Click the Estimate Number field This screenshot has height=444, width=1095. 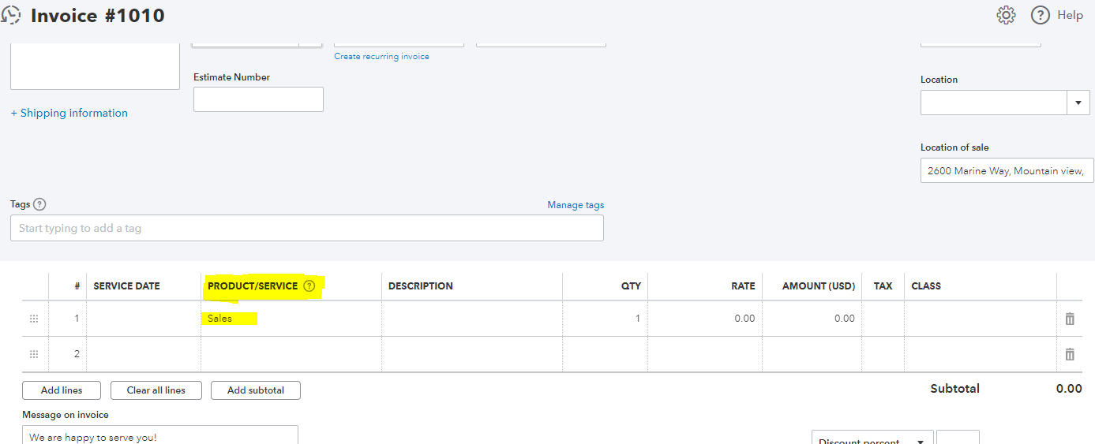pos(258,99)
